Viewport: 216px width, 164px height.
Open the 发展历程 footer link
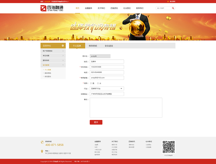[114, 150]
